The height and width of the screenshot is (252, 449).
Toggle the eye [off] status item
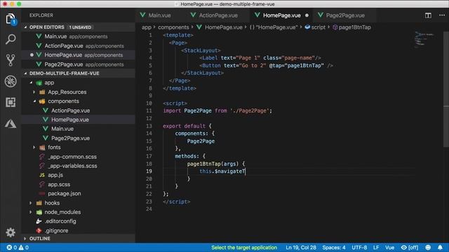[x=410, y=247]
